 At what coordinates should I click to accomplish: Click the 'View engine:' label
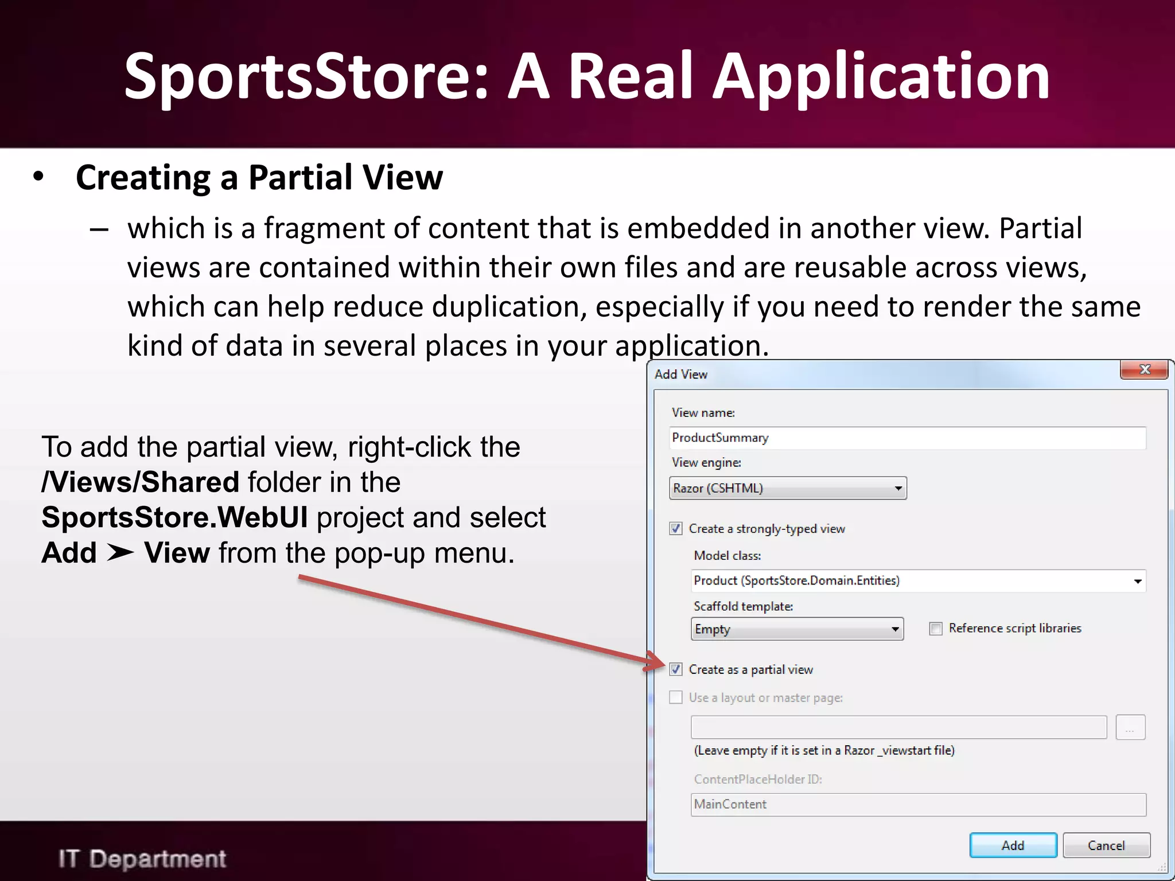706,463
